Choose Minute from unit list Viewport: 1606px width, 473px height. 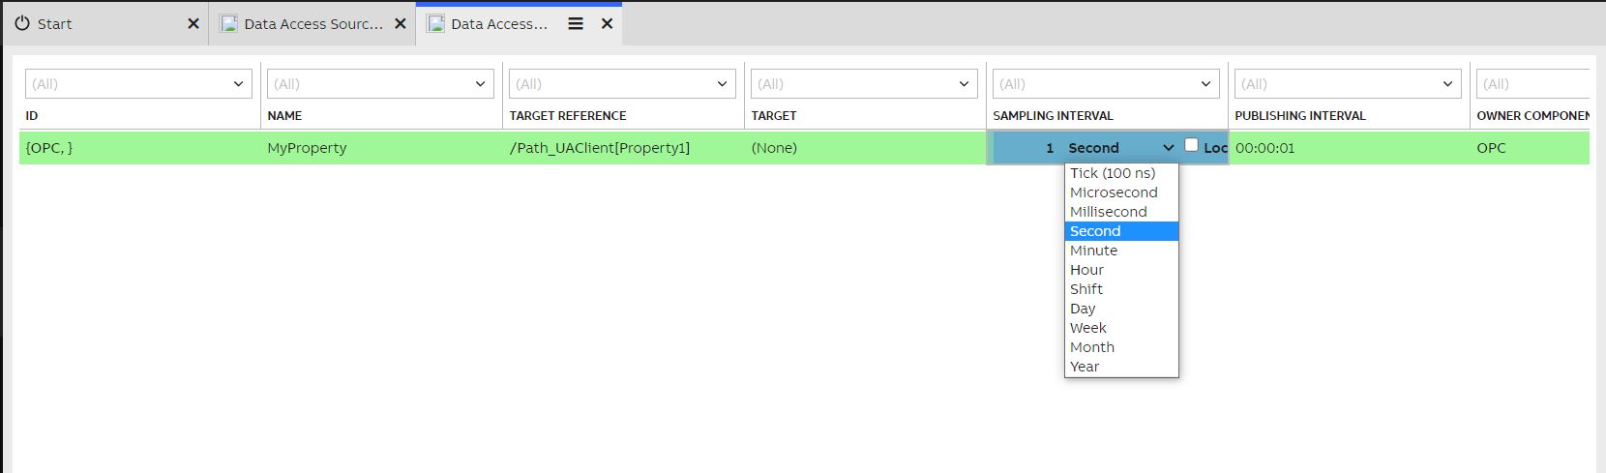[1121, 251]
